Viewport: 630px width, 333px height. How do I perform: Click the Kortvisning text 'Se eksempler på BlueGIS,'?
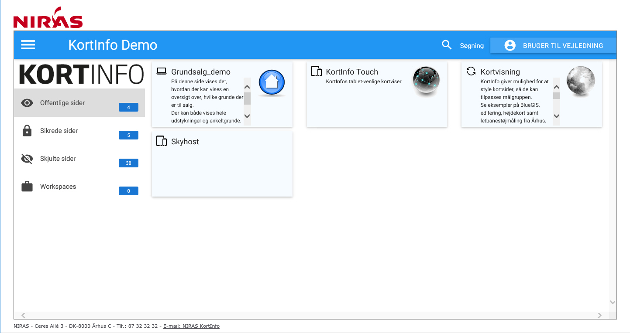click(510, 105)
